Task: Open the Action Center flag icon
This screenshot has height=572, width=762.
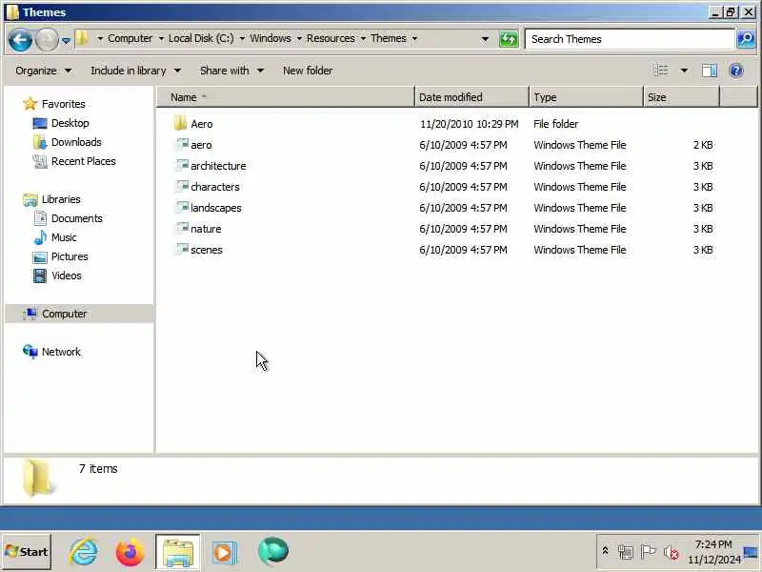Action: [648, 552]
